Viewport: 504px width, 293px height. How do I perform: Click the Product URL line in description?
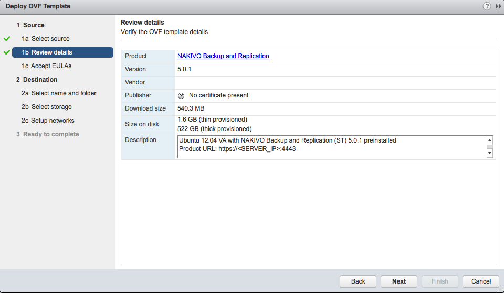[x=237, y=149]
